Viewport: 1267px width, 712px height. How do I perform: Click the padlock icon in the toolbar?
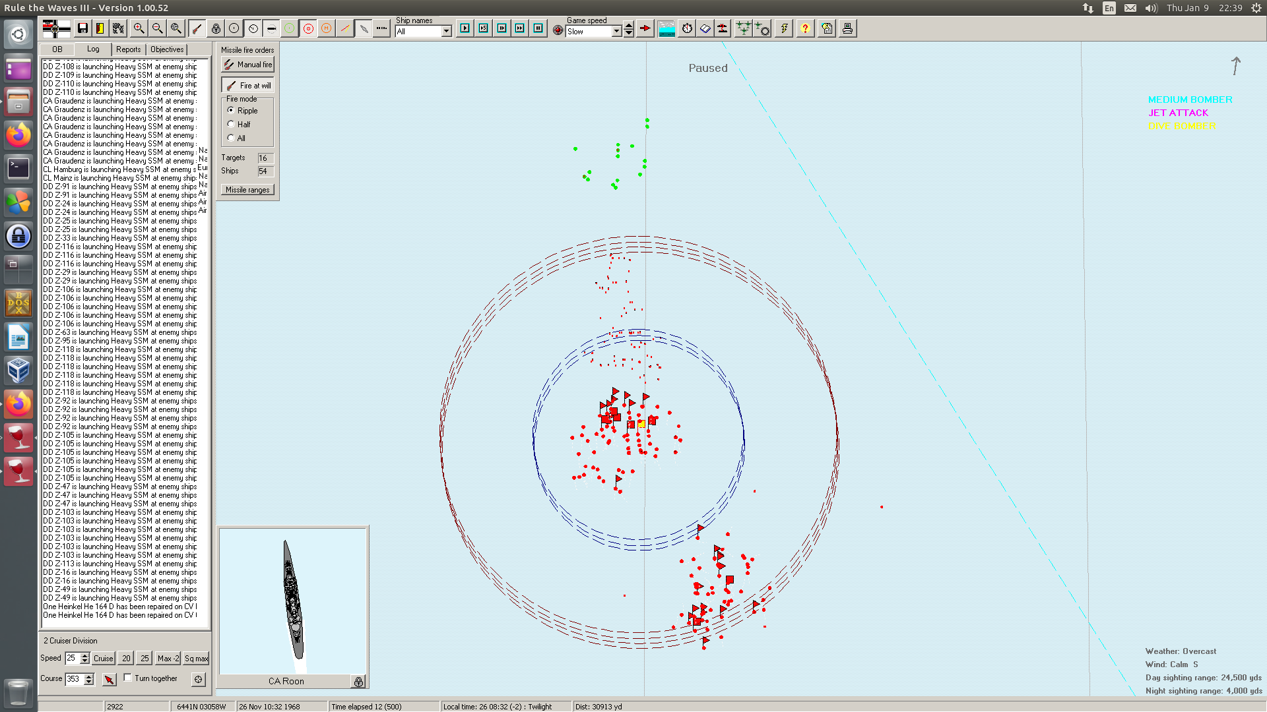tap(216, 28)
